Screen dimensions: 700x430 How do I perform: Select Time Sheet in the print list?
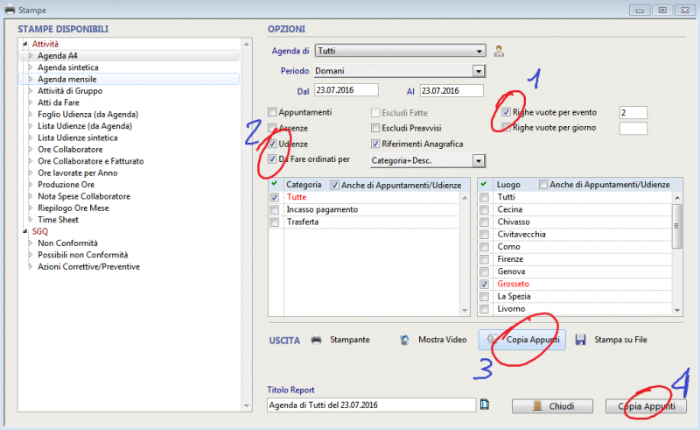[x=59, y=220]
